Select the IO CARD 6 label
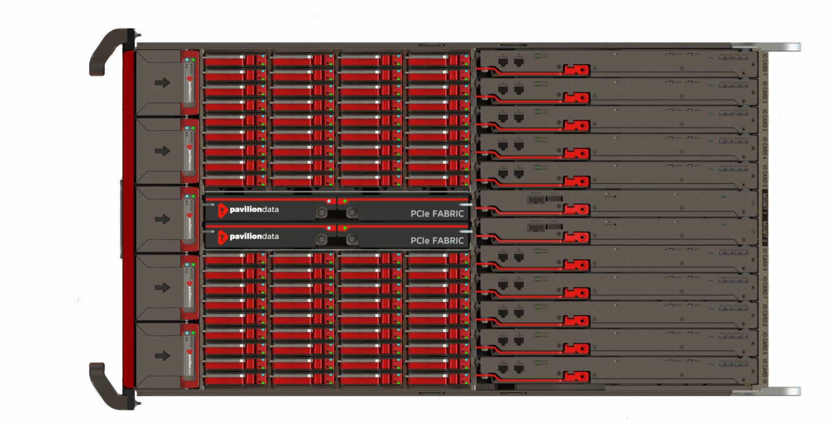Image resolution: width=835 pixels, height=421 pixels. pyautogui.click(x=764, y=259)
